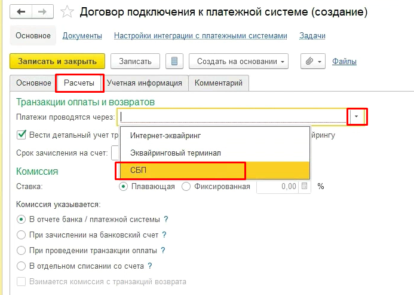Show help for 'В отдельном списании со счета'
The width and height of the screenshot is (414, 295).
coord(150,266)
